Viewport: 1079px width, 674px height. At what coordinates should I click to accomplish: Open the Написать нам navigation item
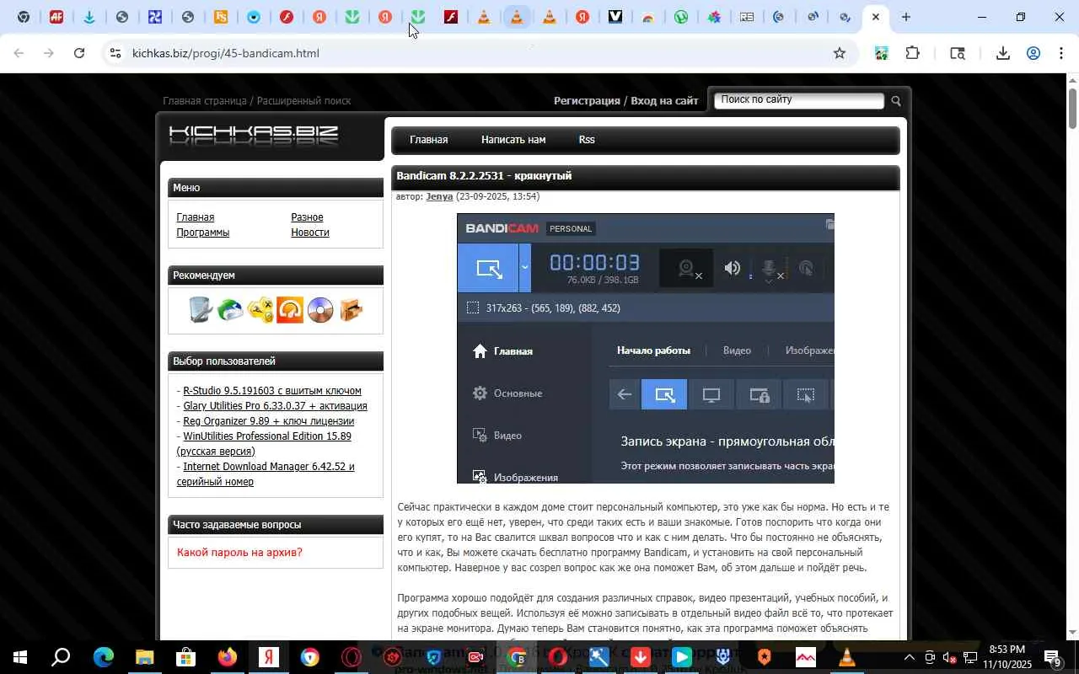point(513,140)
